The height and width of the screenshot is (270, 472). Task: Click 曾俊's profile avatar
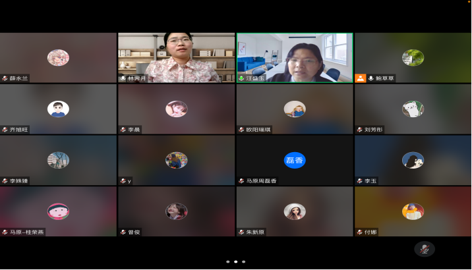tap(176, 211)
